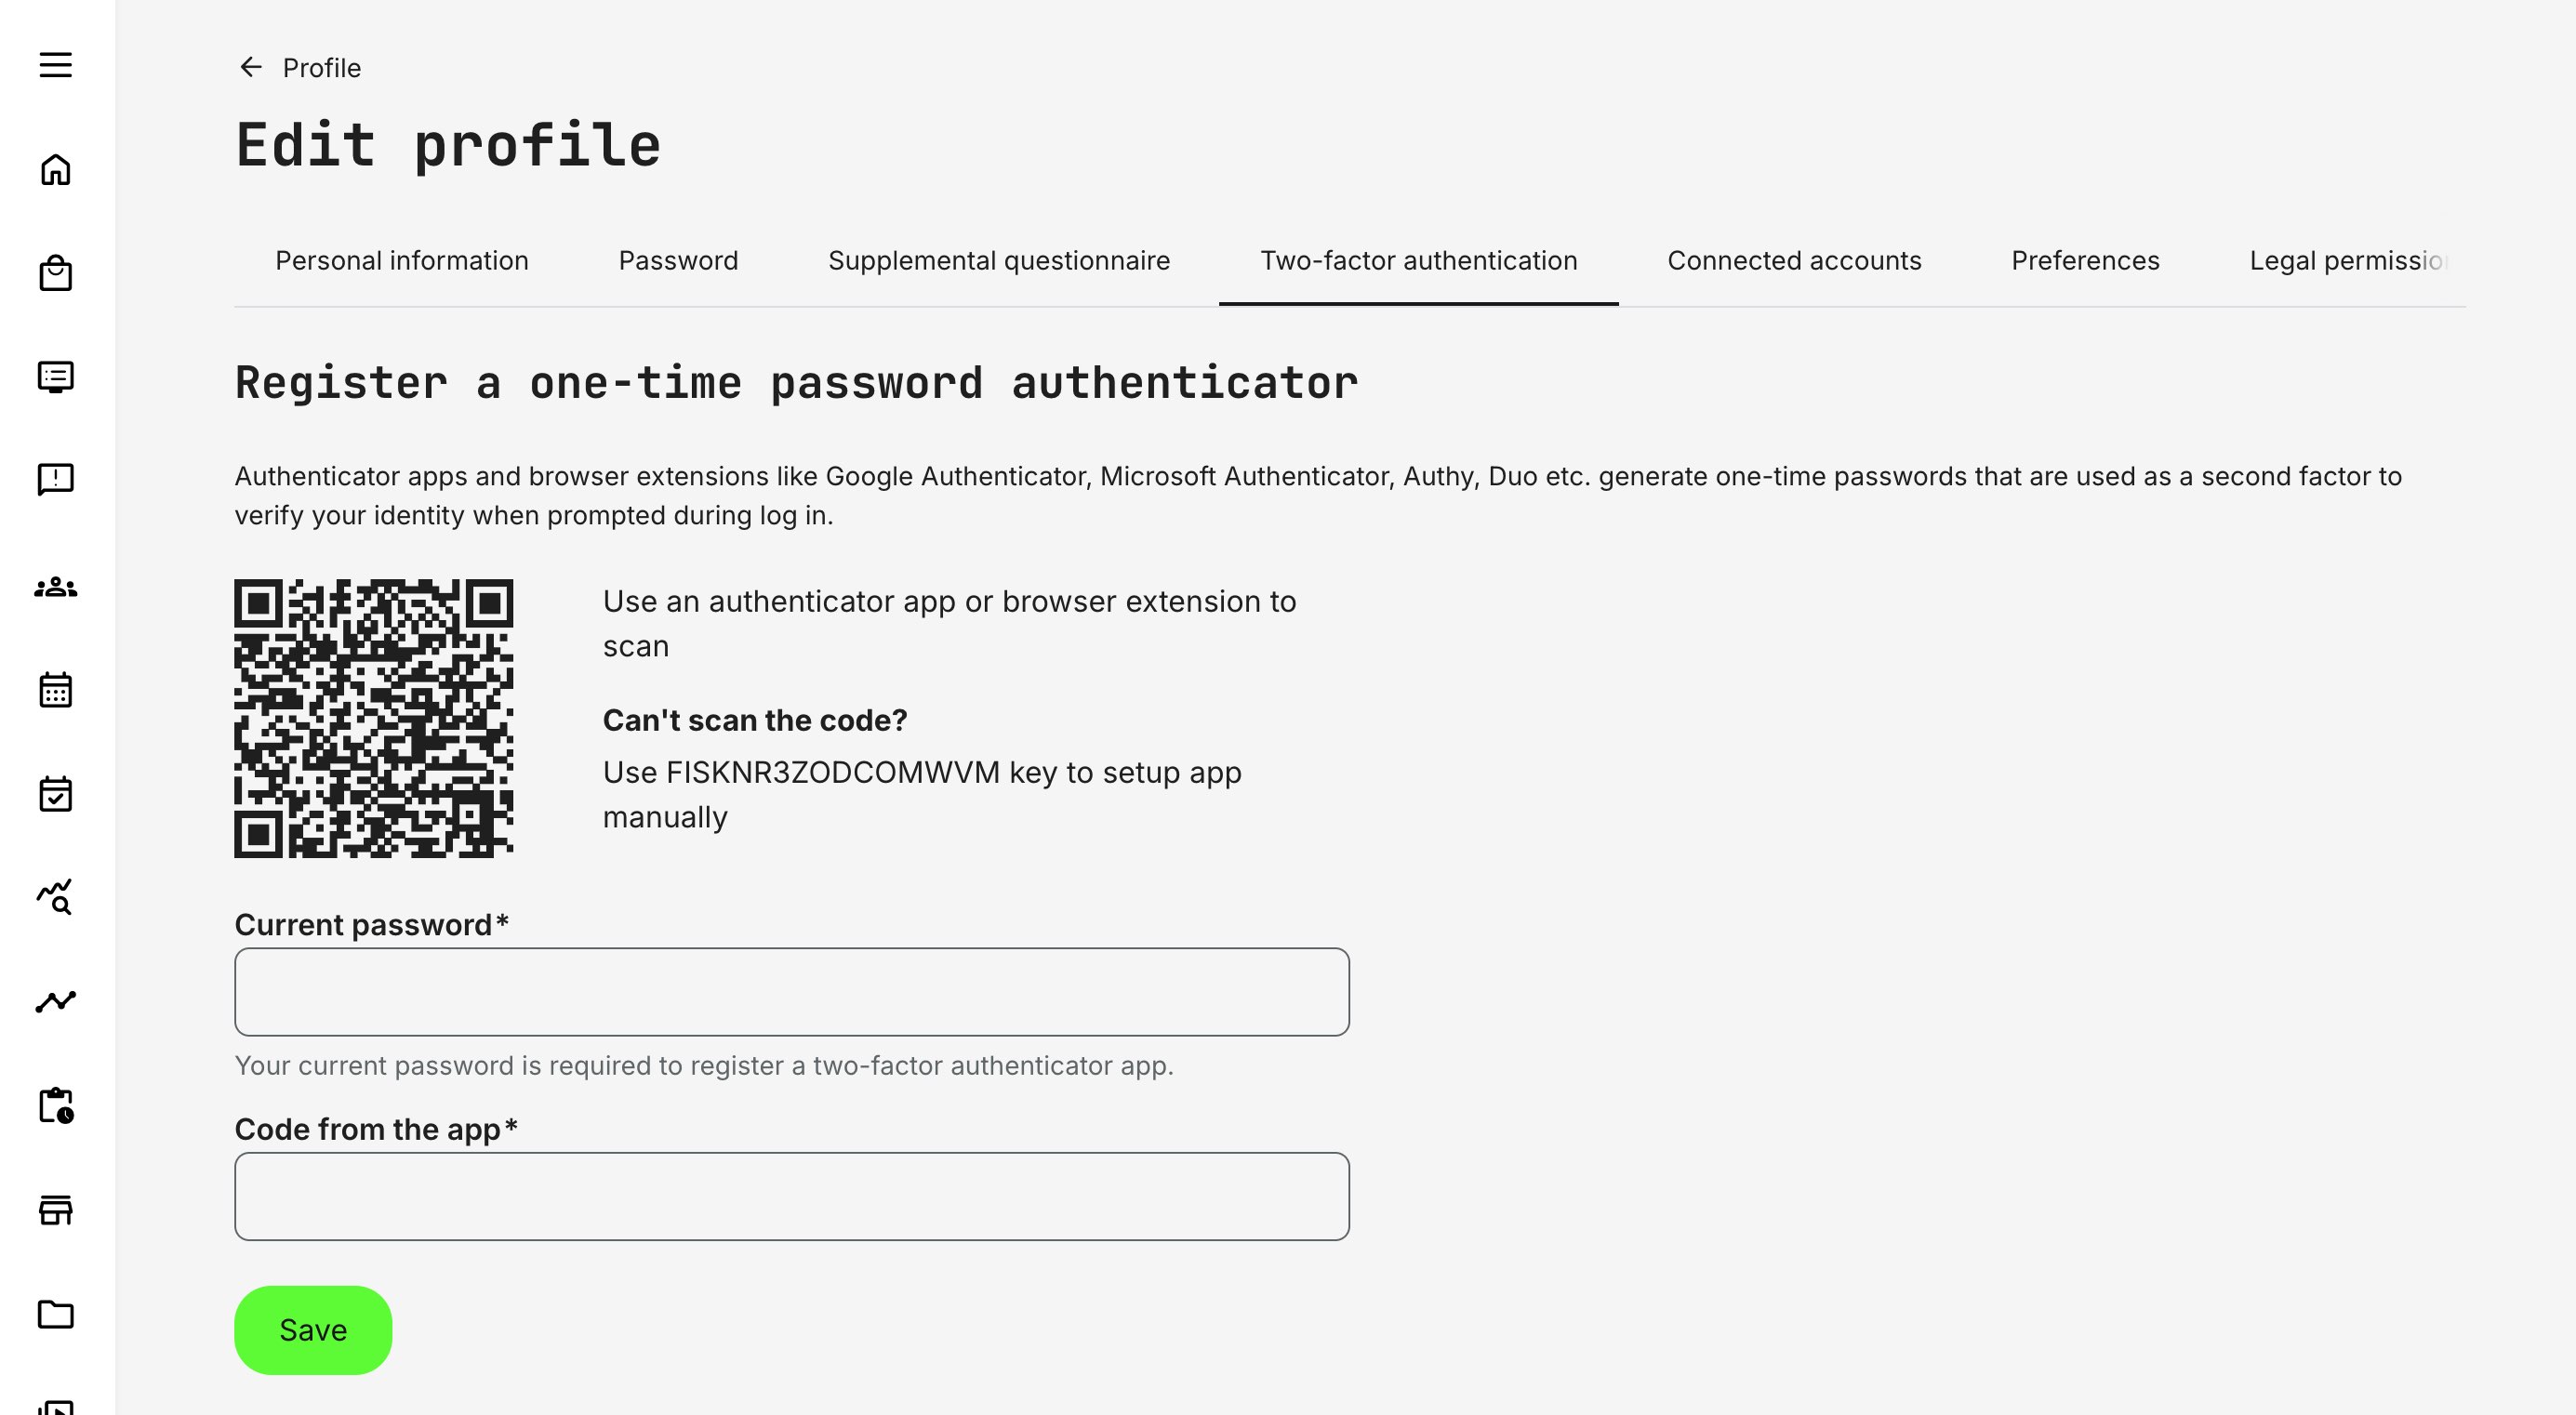Click the Current password input field
Viewport: 2576px width, 1415px height.
[x=791, y=991]
